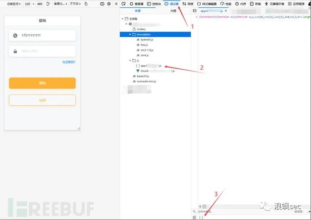Activate the element picker icon
Viewport: 311px width, 220px height.
pyautogui.click(x=123, y=4)
